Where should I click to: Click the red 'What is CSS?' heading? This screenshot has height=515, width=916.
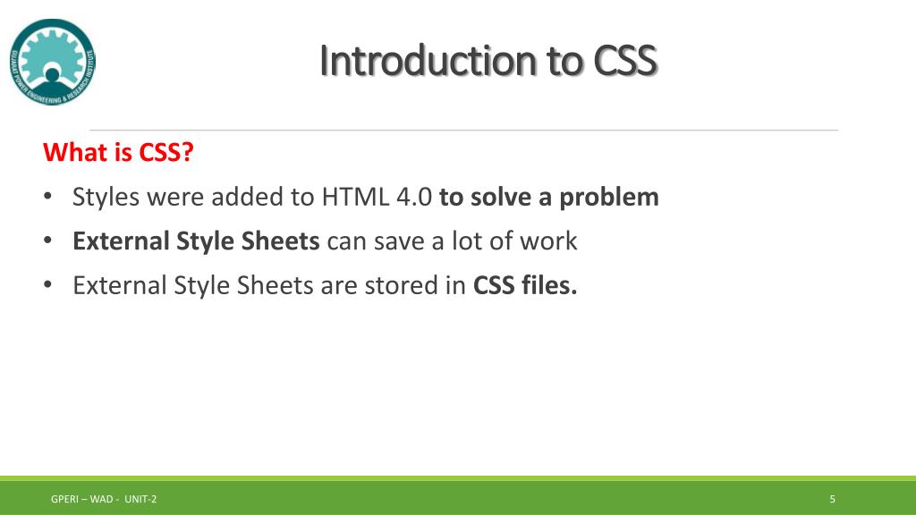118,152
